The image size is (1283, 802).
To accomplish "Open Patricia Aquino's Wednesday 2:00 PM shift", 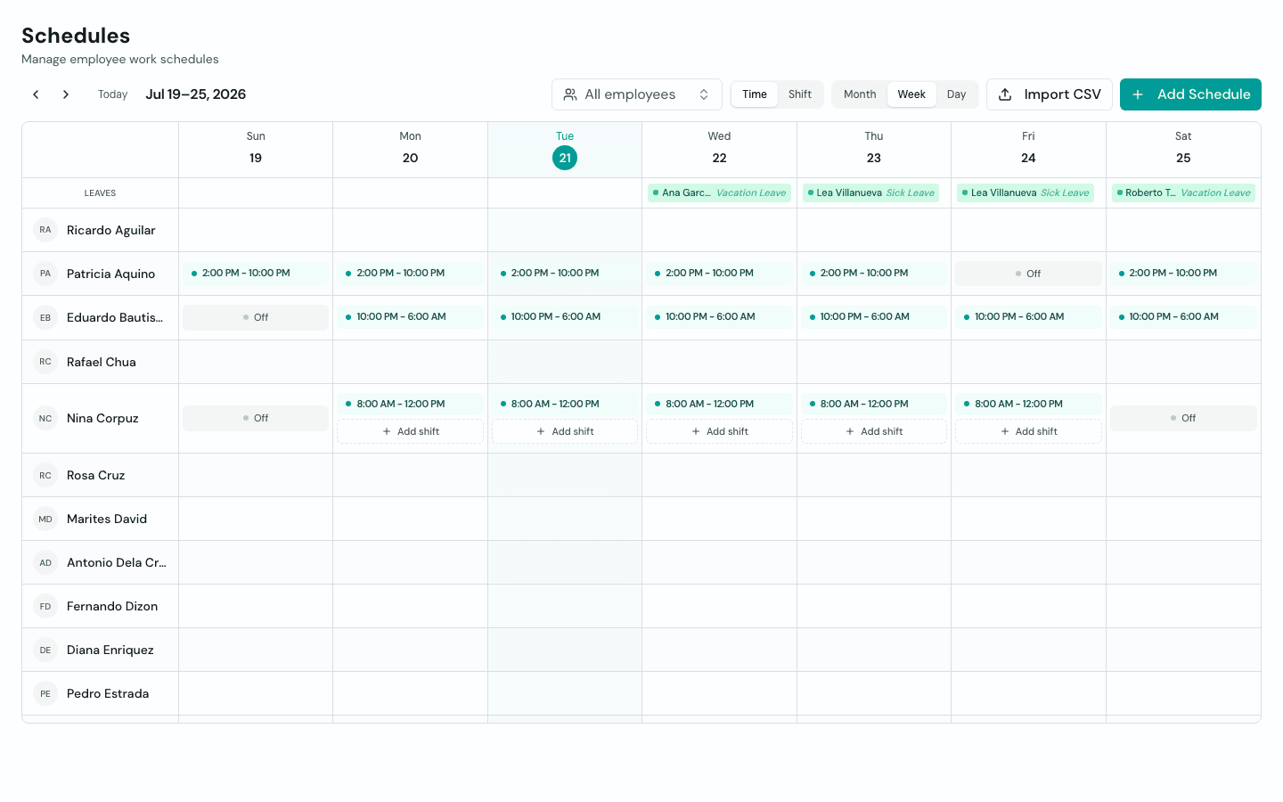I will coord(720,274).
